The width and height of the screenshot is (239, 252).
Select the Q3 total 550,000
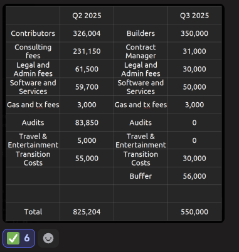coord(194,212)
